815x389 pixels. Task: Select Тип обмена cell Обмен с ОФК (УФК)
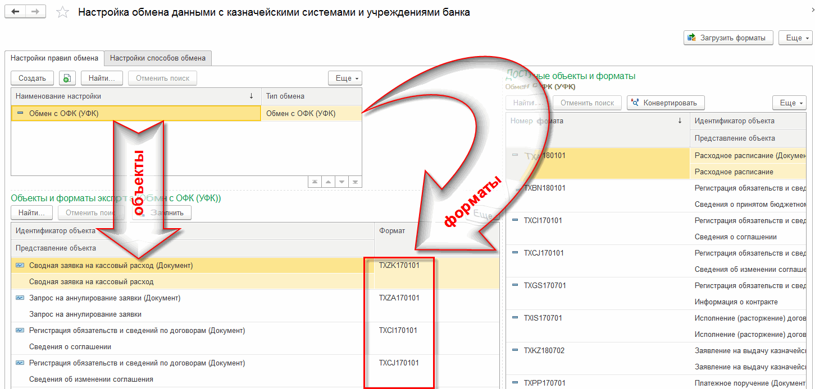coord(312,113)
